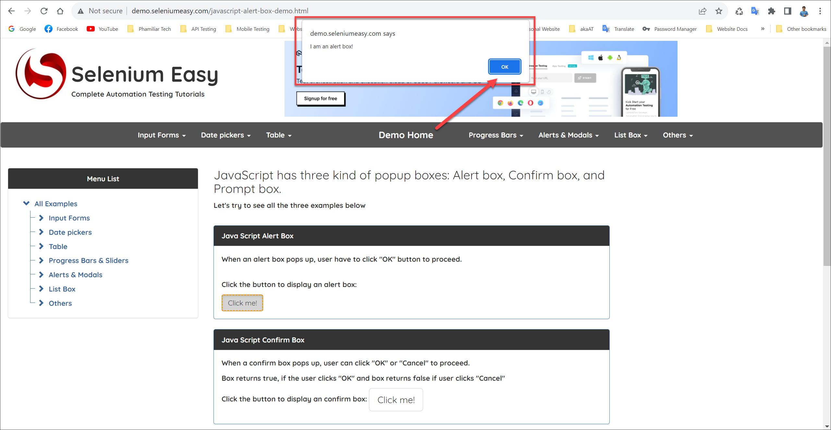Open Alerts & Modals navbar dropdown
This screenshot has width=831, height=430.
(568, 135)
